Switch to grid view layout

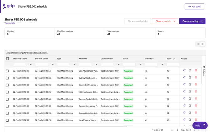(198, 44)
